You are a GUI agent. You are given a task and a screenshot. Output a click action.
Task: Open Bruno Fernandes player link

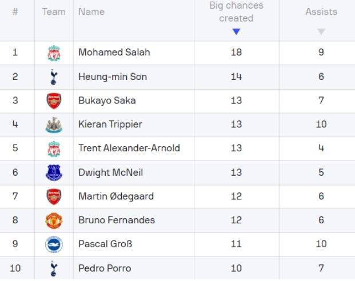(116, 220)
